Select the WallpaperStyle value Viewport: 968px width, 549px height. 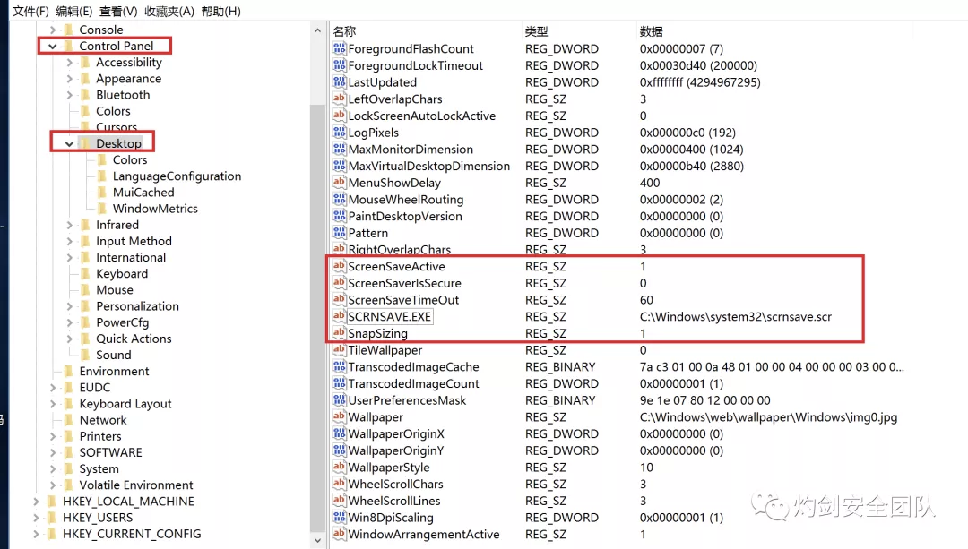(389, 467)
